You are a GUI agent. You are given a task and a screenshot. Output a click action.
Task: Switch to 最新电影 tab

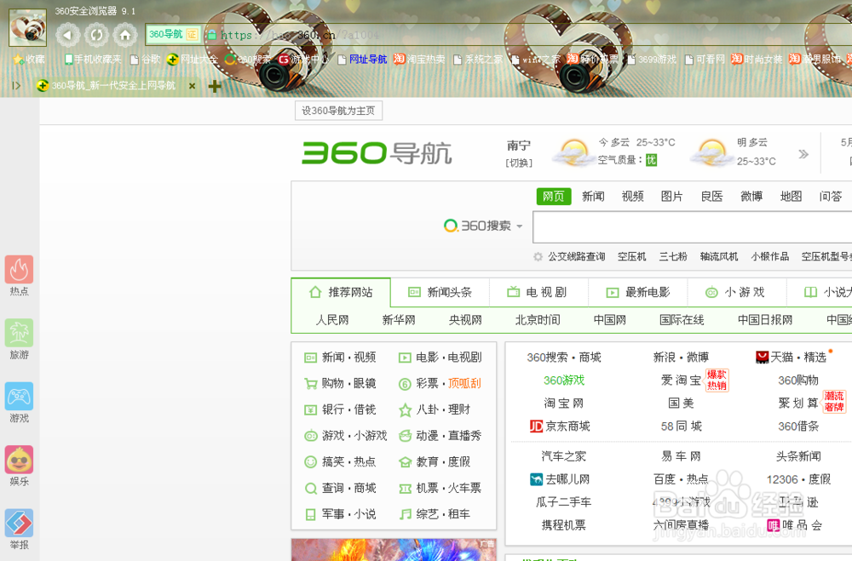(638, 292)
